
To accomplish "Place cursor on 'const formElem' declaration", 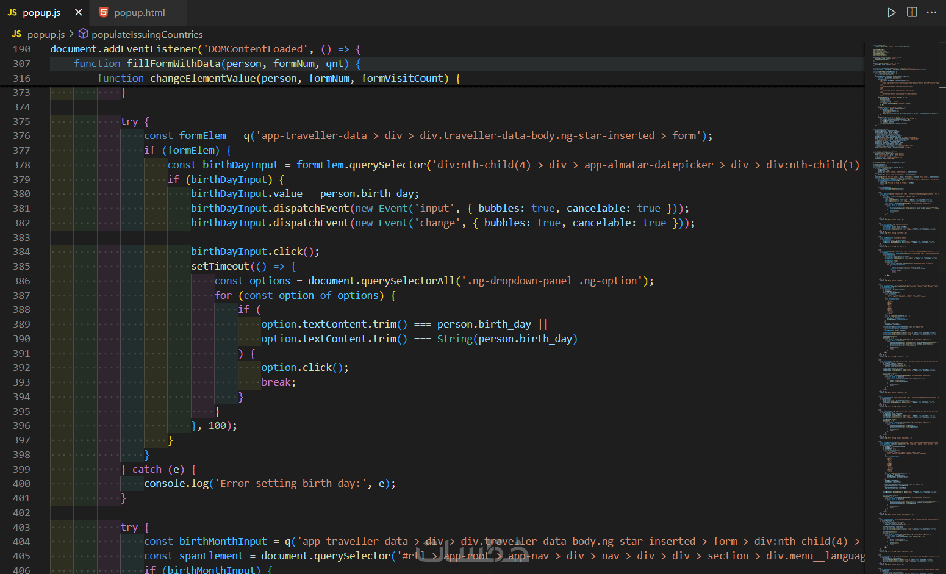I will point(185,135).
